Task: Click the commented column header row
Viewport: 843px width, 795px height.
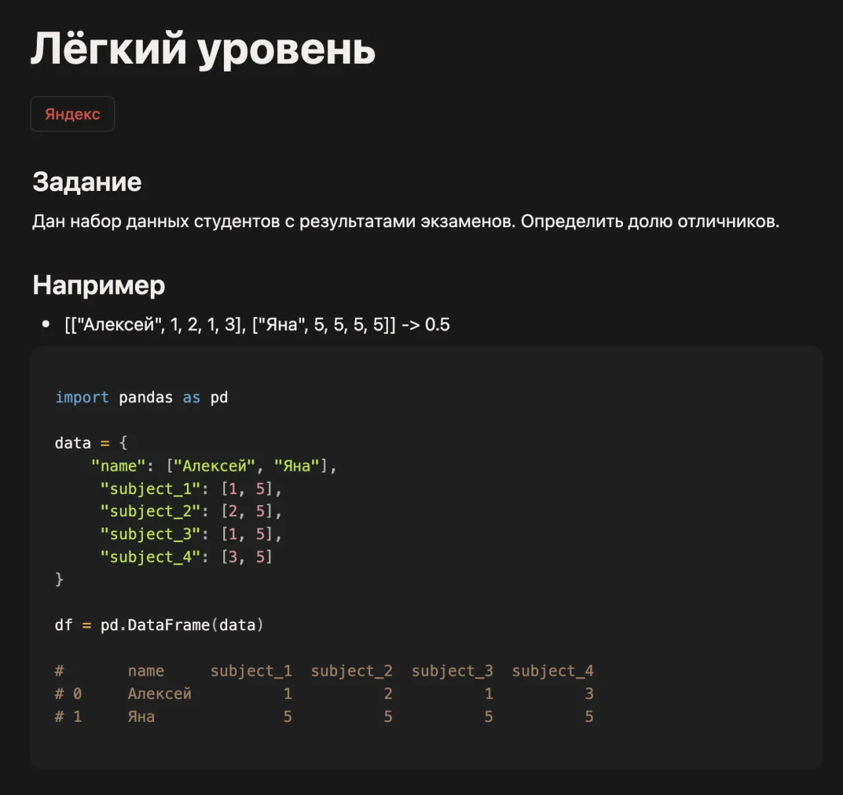Action: pyautogui.click(x=325, y=671)
